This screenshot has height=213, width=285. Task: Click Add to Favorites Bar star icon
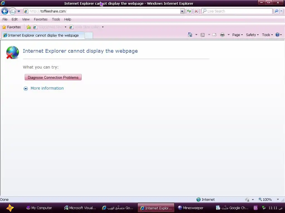[29, 27]
